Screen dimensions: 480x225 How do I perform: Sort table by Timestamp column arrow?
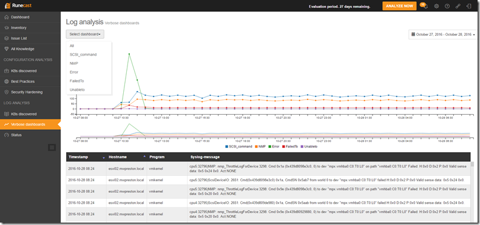click(104, 157)
